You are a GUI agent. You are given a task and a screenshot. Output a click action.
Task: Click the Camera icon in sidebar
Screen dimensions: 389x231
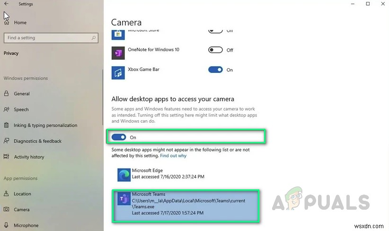7,209
